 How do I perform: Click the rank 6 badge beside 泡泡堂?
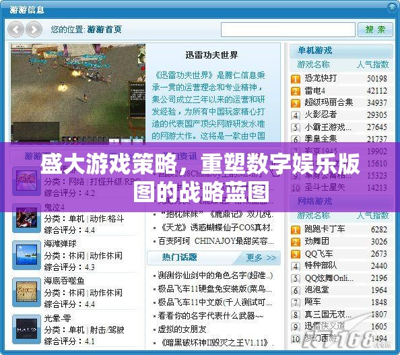point(296,290)
